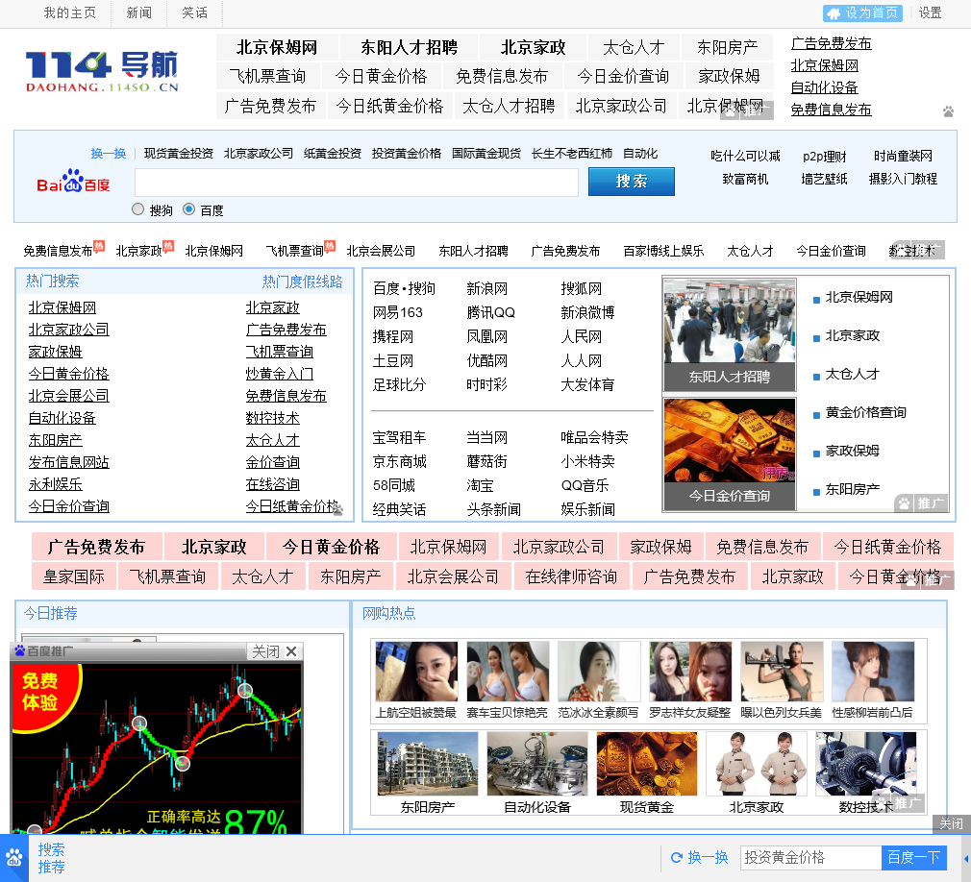Click the grey 关闭 tab at the bottom right
971x882 pixels.
click(x=951, y=823)
